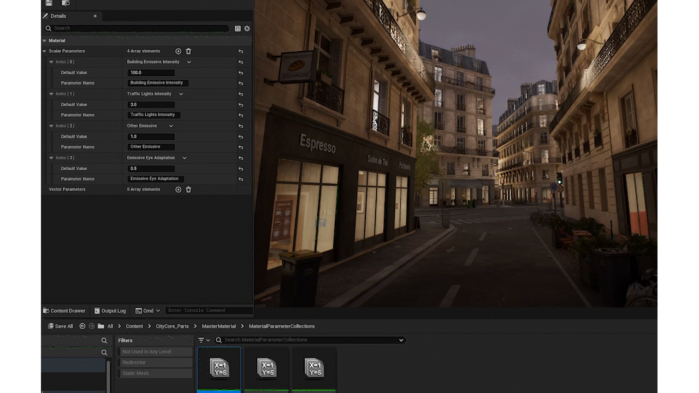Select the first Material Parameter Collection asset
The image size is (699, 393).
pyautogui.click(x=219, y=368)
